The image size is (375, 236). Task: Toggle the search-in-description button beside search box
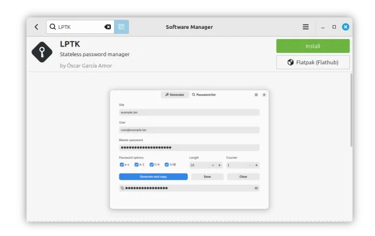pyautogui.click(x=122, y=27)
